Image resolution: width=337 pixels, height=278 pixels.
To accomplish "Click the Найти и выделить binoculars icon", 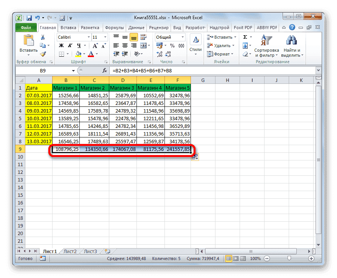I will [x=292, y=42].
